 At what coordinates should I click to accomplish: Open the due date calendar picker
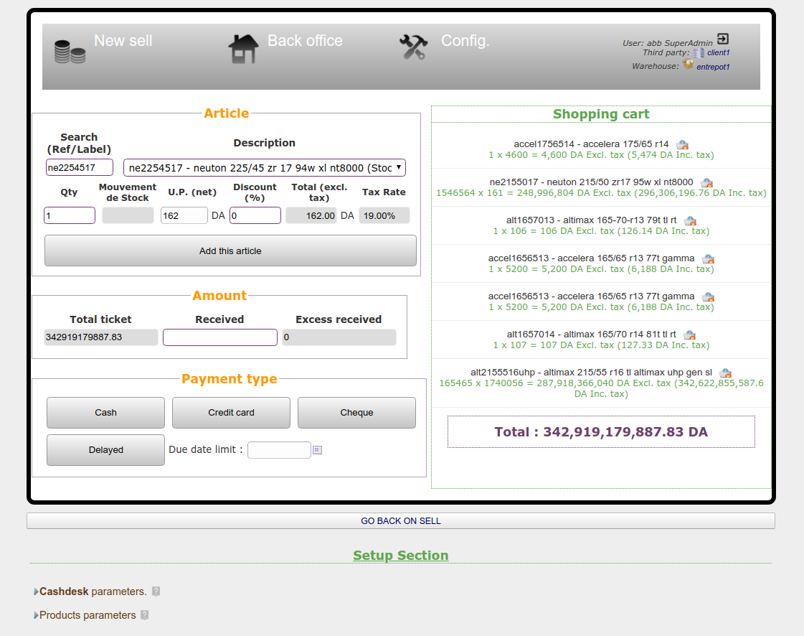[x=317, y=450]
